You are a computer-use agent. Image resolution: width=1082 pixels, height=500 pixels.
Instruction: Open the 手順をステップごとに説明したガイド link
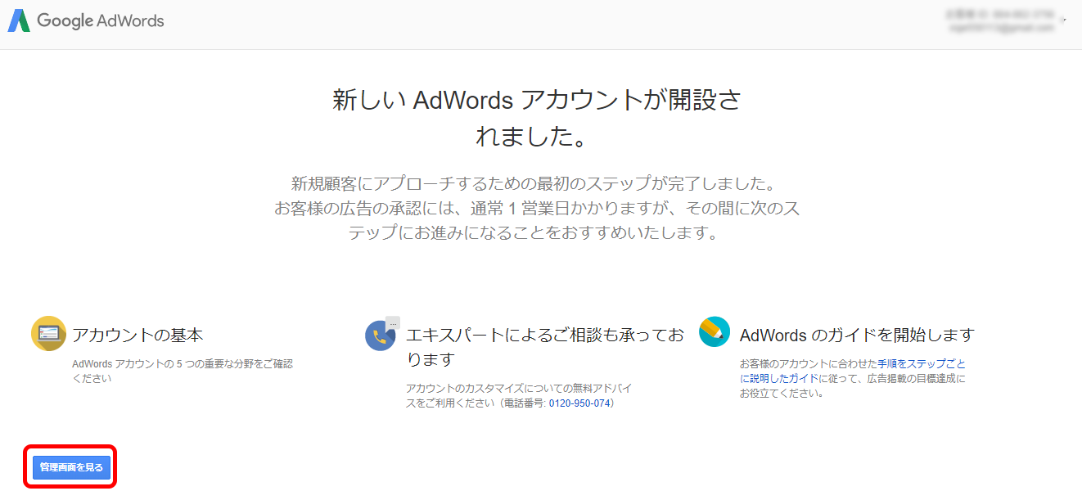pos(852,371)
